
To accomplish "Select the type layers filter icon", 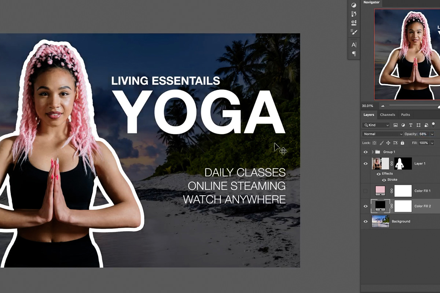I will (x=411, y=125).
